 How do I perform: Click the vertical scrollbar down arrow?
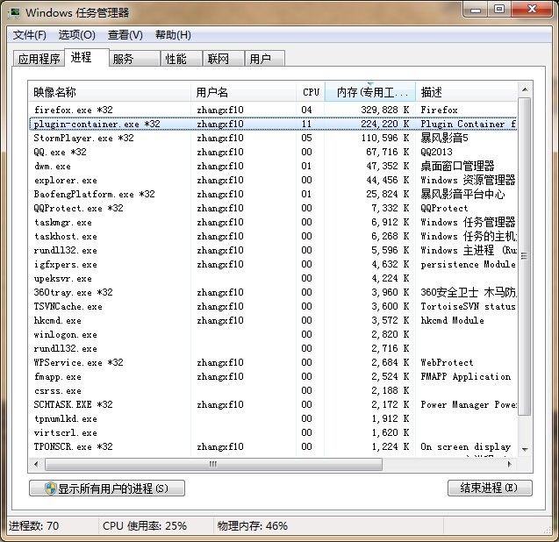[x=525, y=450]
